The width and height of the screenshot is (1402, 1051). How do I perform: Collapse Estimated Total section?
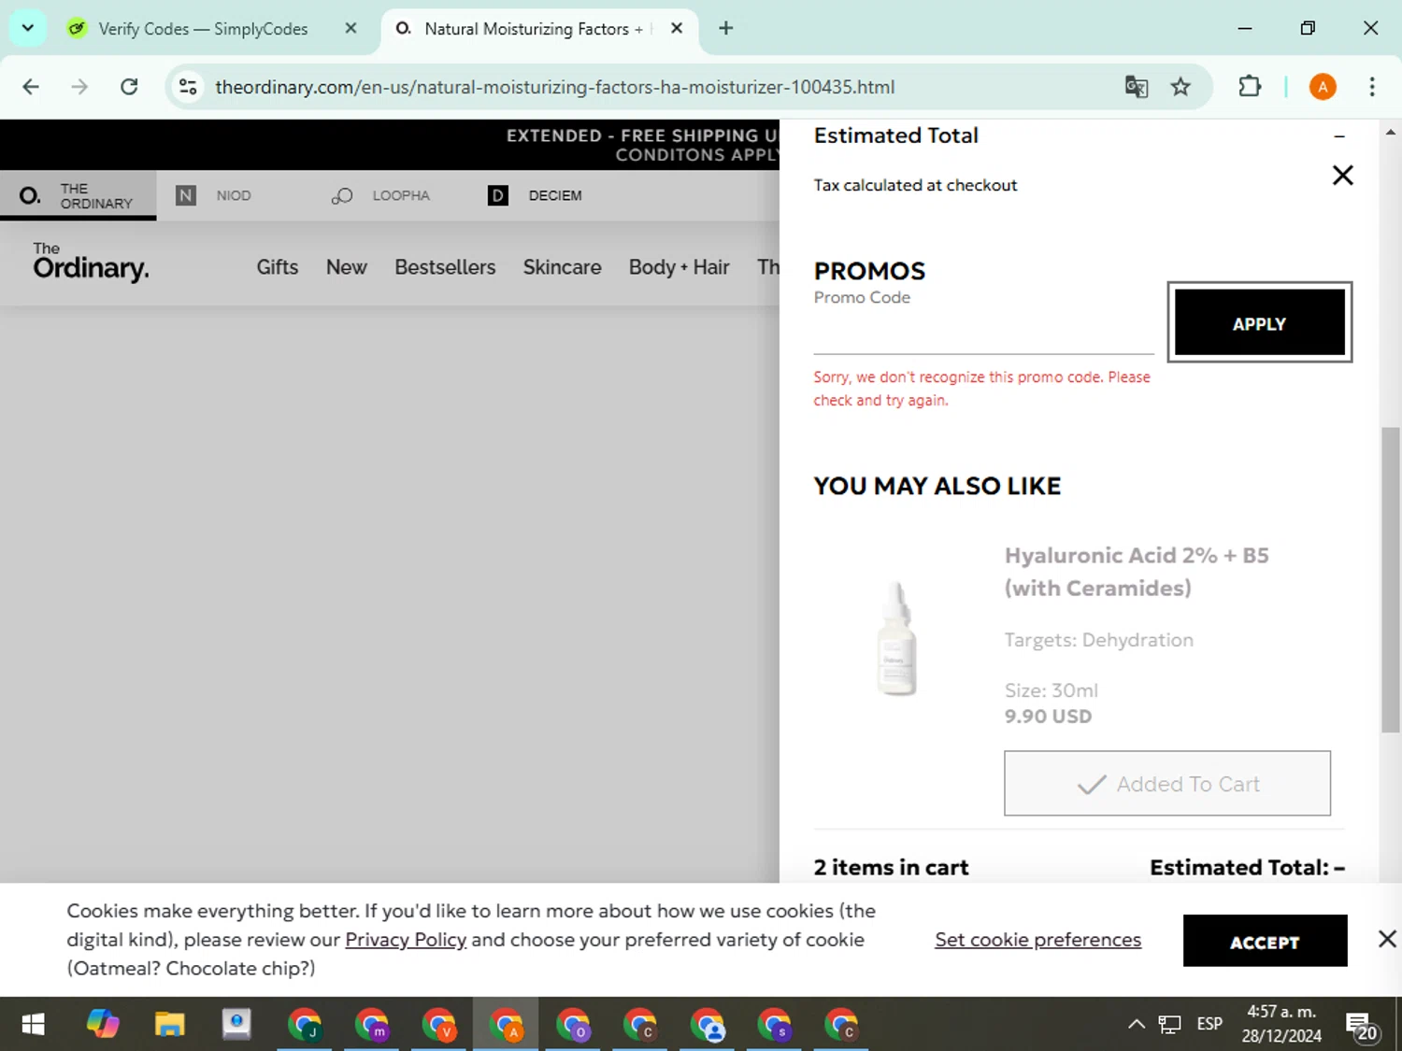click(1339, 136)
